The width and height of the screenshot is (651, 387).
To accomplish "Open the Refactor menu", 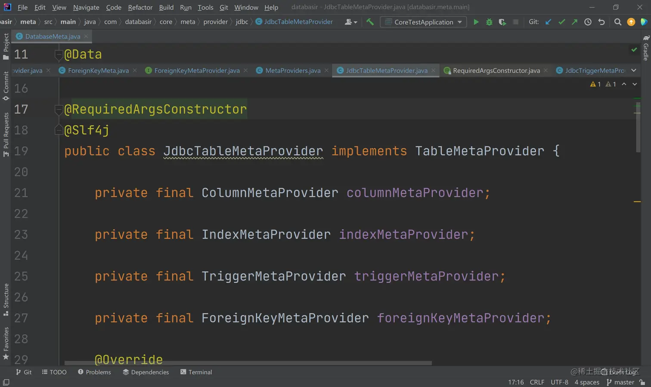I will click(x=140, y=7).
